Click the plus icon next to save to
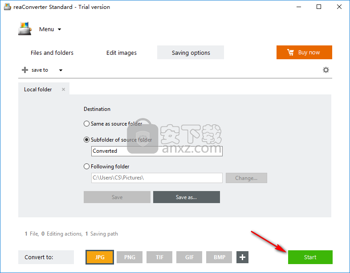 pyautogui.click(x=25, y=70)
